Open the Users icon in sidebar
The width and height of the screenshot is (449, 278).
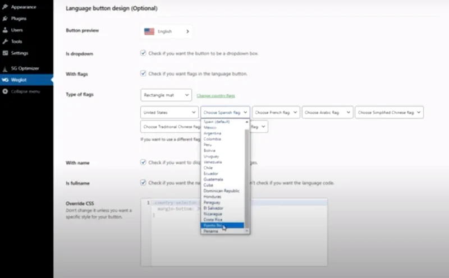5,30
